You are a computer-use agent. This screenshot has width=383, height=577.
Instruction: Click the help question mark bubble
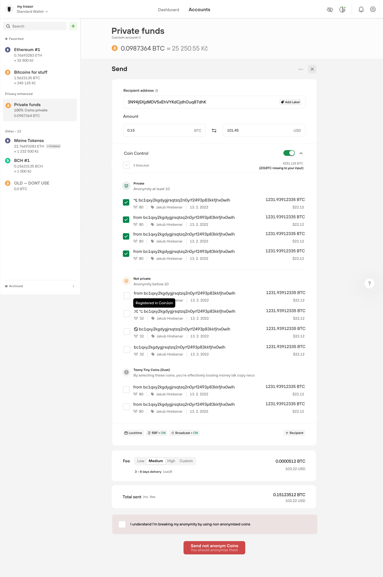pyautogui.click(x=369, y=283)
